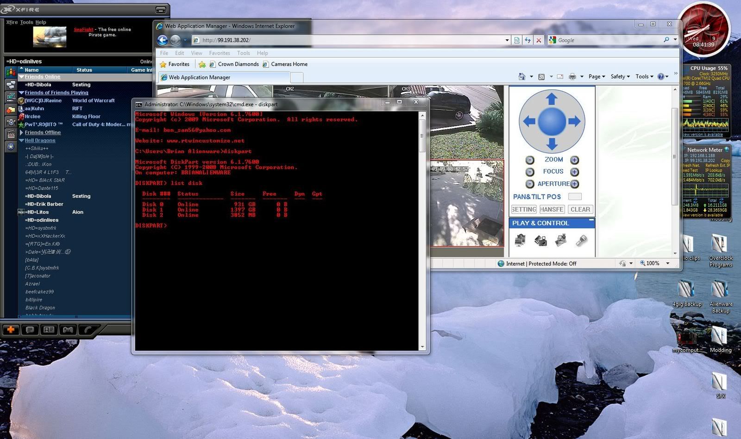The height and width of the screenshot is (439, 741).
Task: Select =HD=Litos playing Aion in Xfire
Action: [x=37, y=212]
